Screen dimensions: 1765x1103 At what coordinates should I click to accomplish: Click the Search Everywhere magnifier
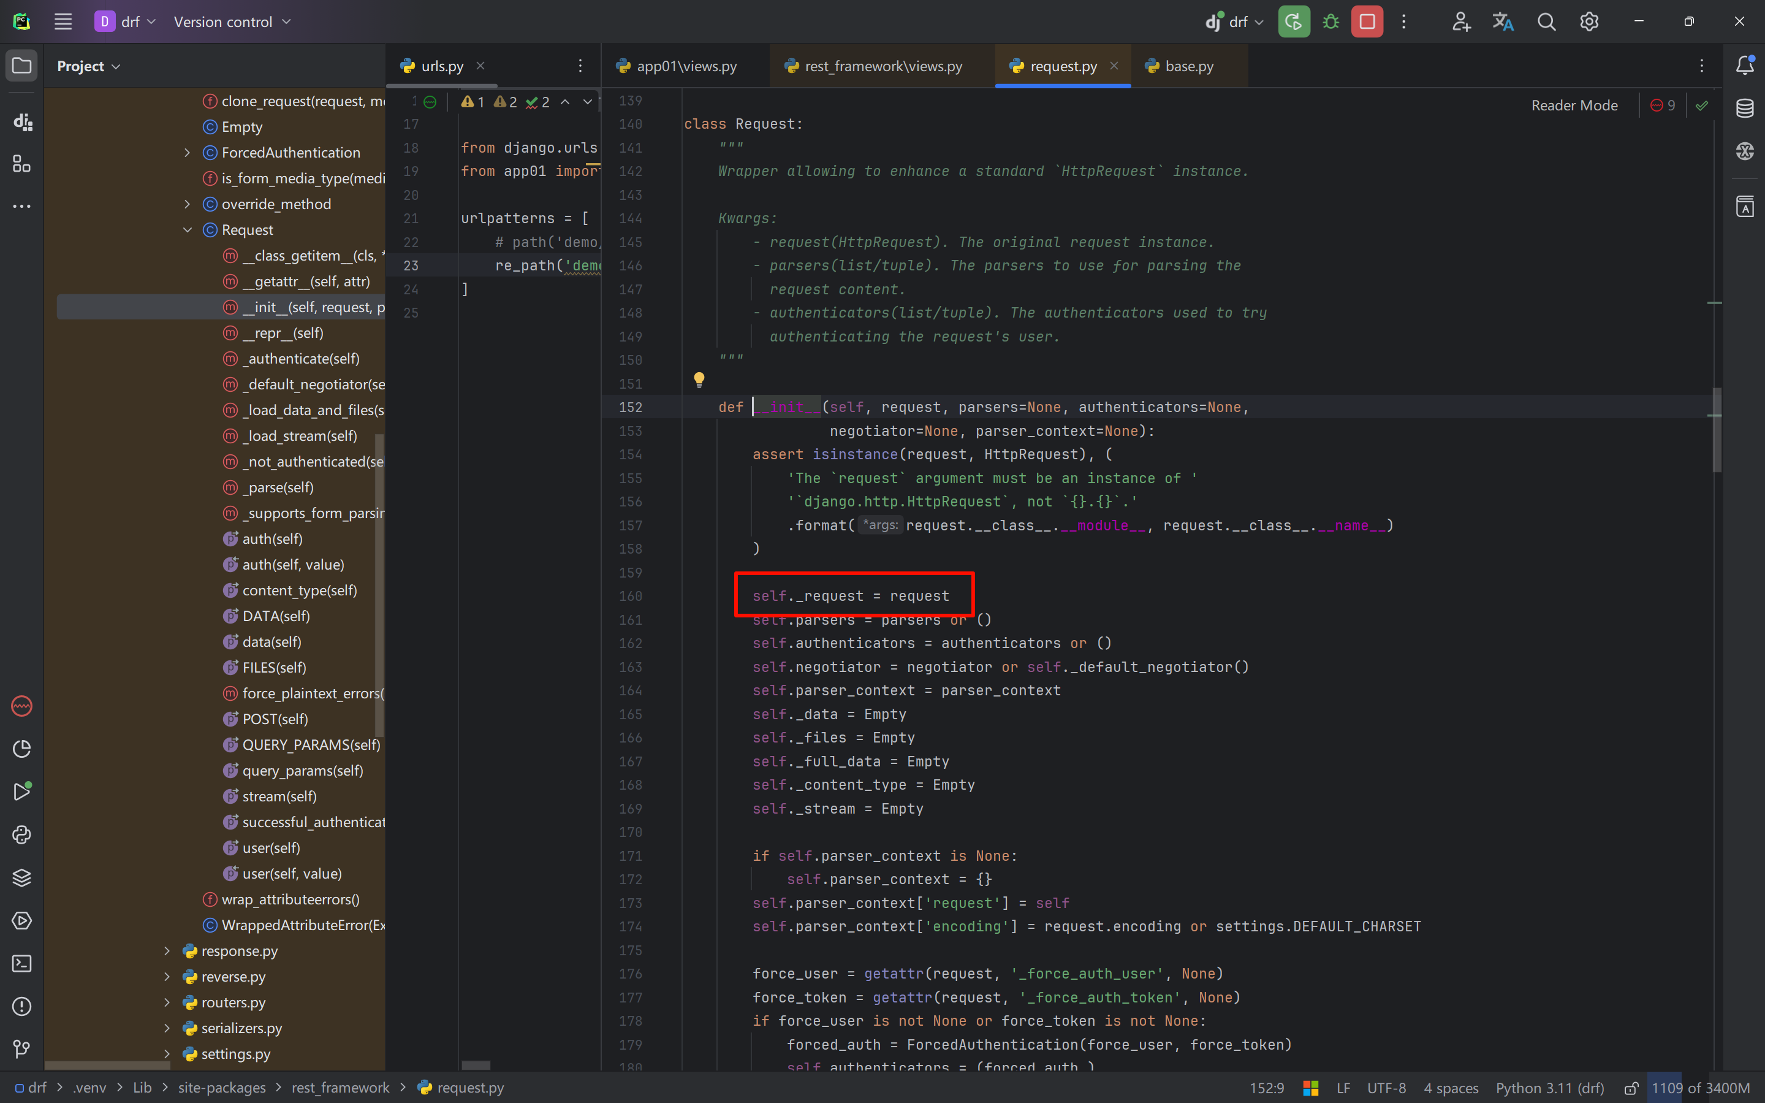pyautogui.click(x=1546, y=22)
